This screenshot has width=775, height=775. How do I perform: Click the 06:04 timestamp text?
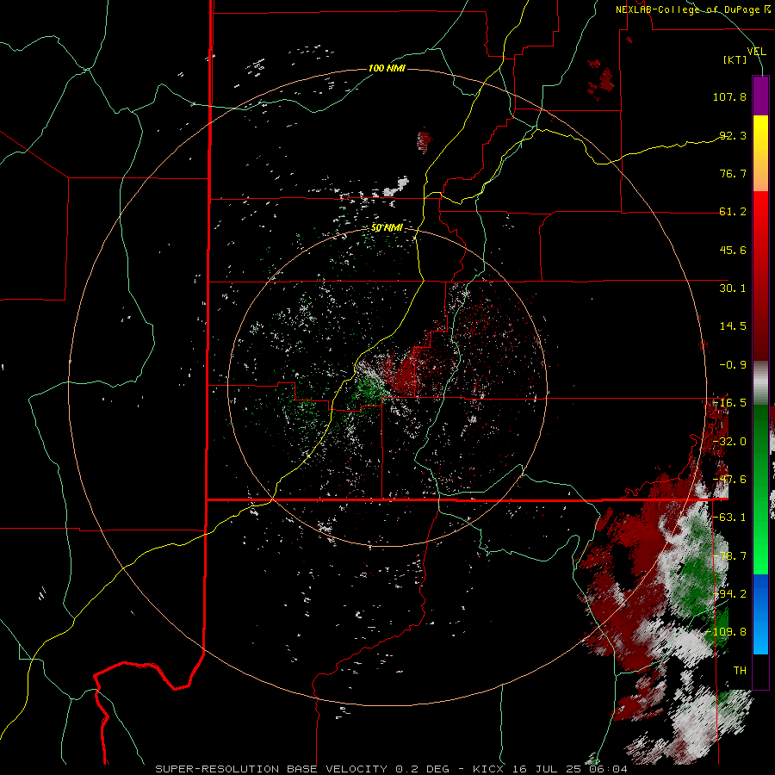point(608,769)
